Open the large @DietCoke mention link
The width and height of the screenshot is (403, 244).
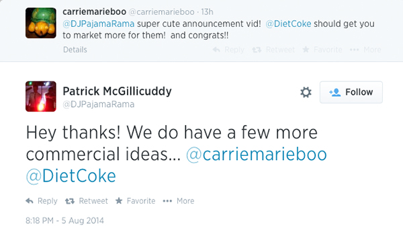coord(71,176)
